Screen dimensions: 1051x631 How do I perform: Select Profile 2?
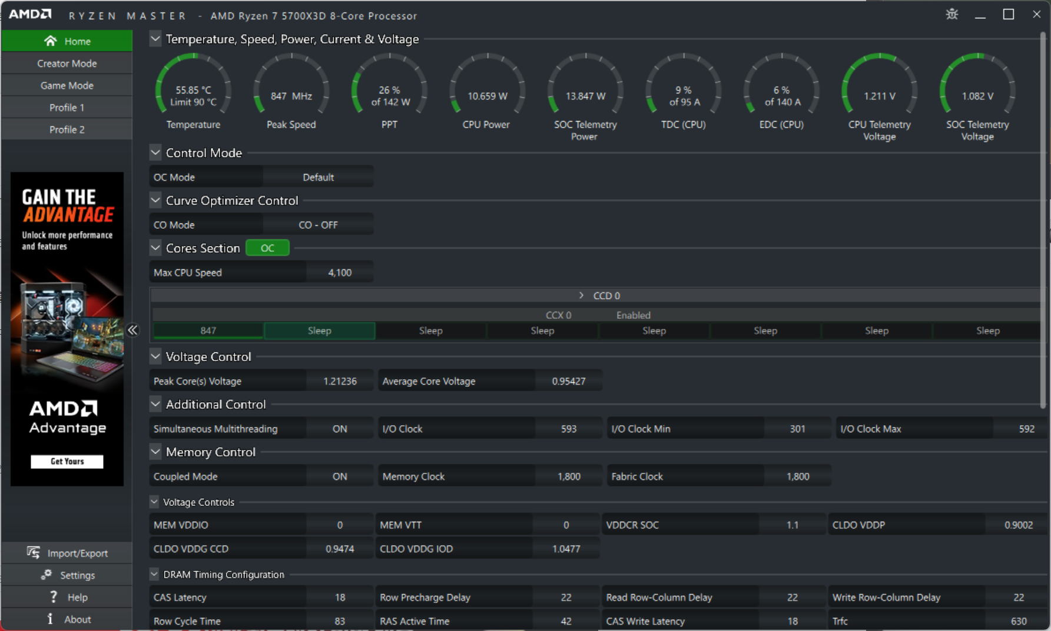tap(67, 129)
